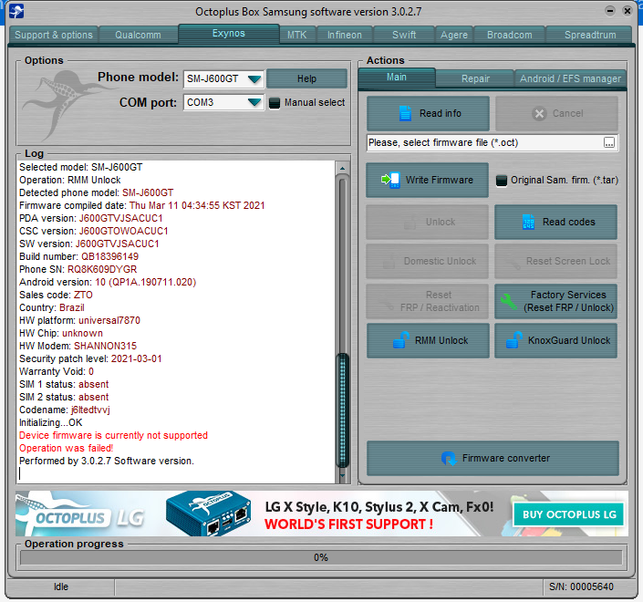Switch to the Spreadtrum tab
Image resolution: width=643 pixels, height=602 pixels.
[590, 35]
